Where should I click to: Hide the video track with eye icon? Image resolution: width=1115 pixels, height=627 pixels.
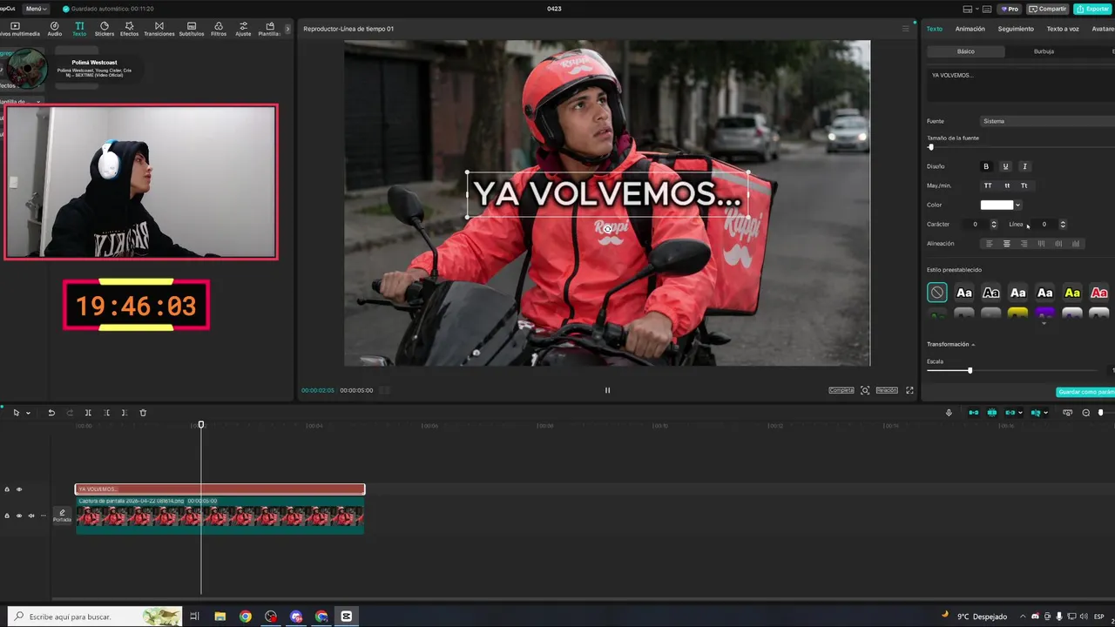(19, 516)
